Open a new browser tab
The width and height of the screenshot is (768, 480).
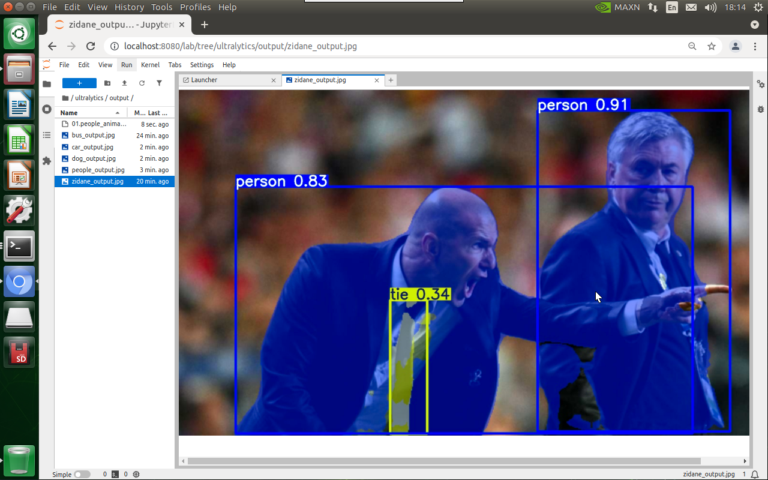205,25
